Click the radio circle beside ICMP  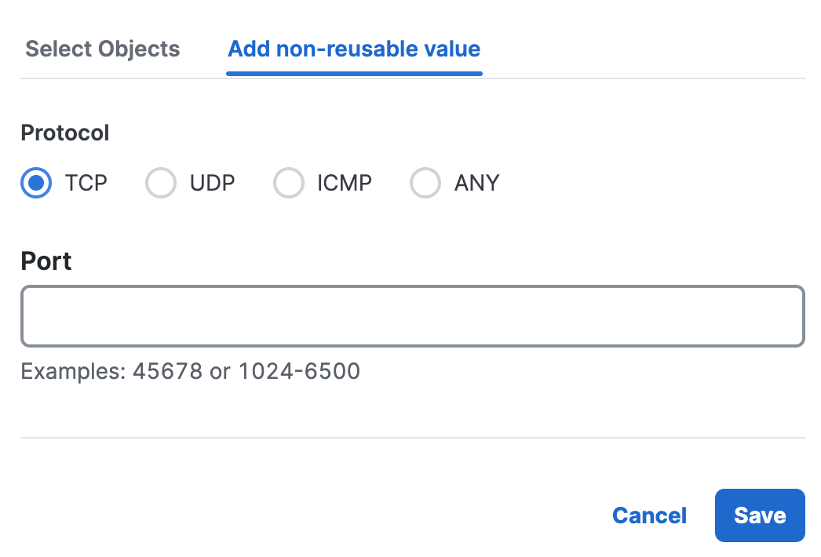[x=288, y=183]
